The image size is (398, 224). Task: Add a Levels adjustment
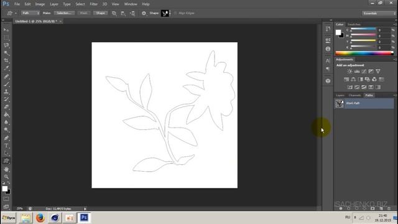pyautogui.click(x=357, y=72)
